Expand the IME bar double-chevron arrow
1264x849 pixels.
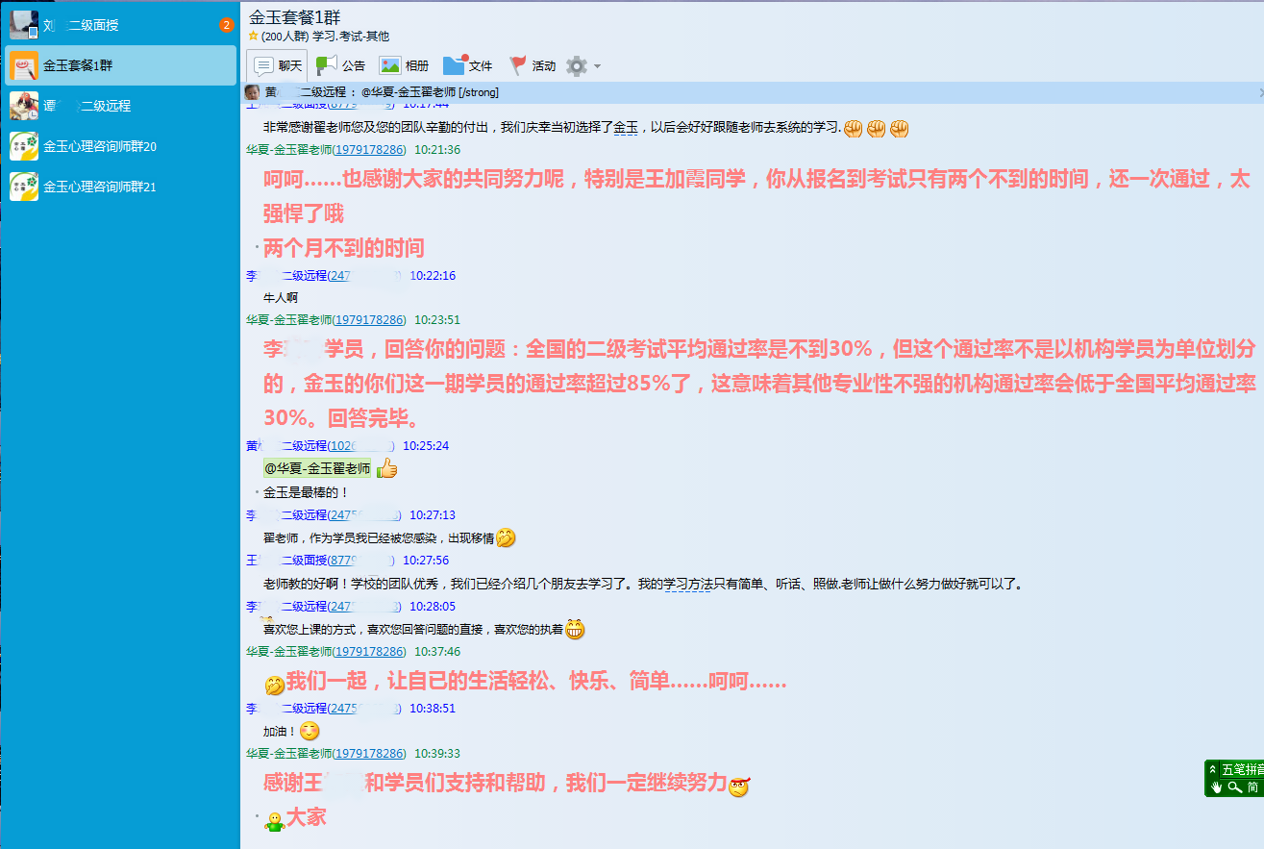tap(1213, 769)
